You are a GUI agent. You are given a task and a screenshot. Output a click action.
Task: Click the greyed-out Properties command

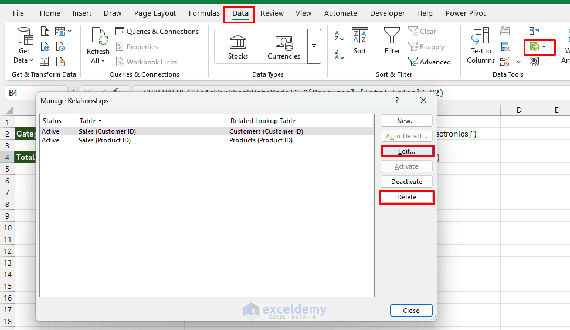(x=137, y=47)
